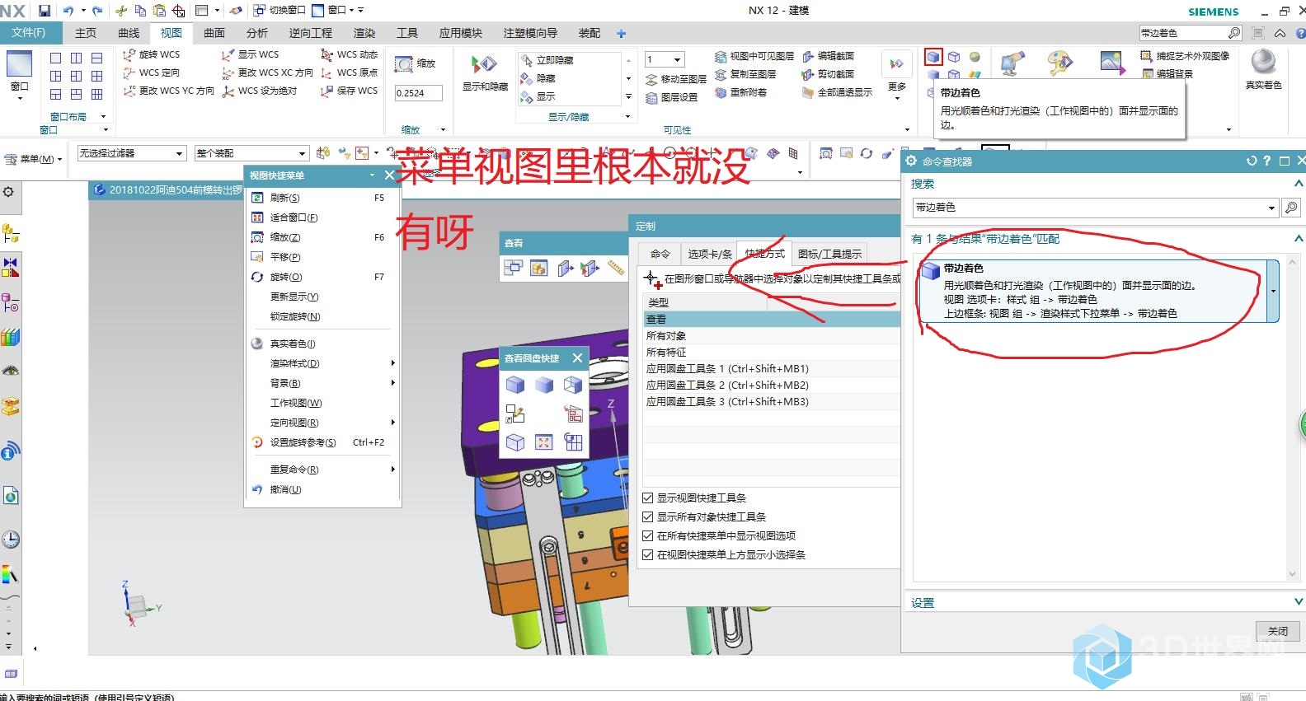
Task: Click the assembly navigator icon in left sidebar
Action: point(10,234)
